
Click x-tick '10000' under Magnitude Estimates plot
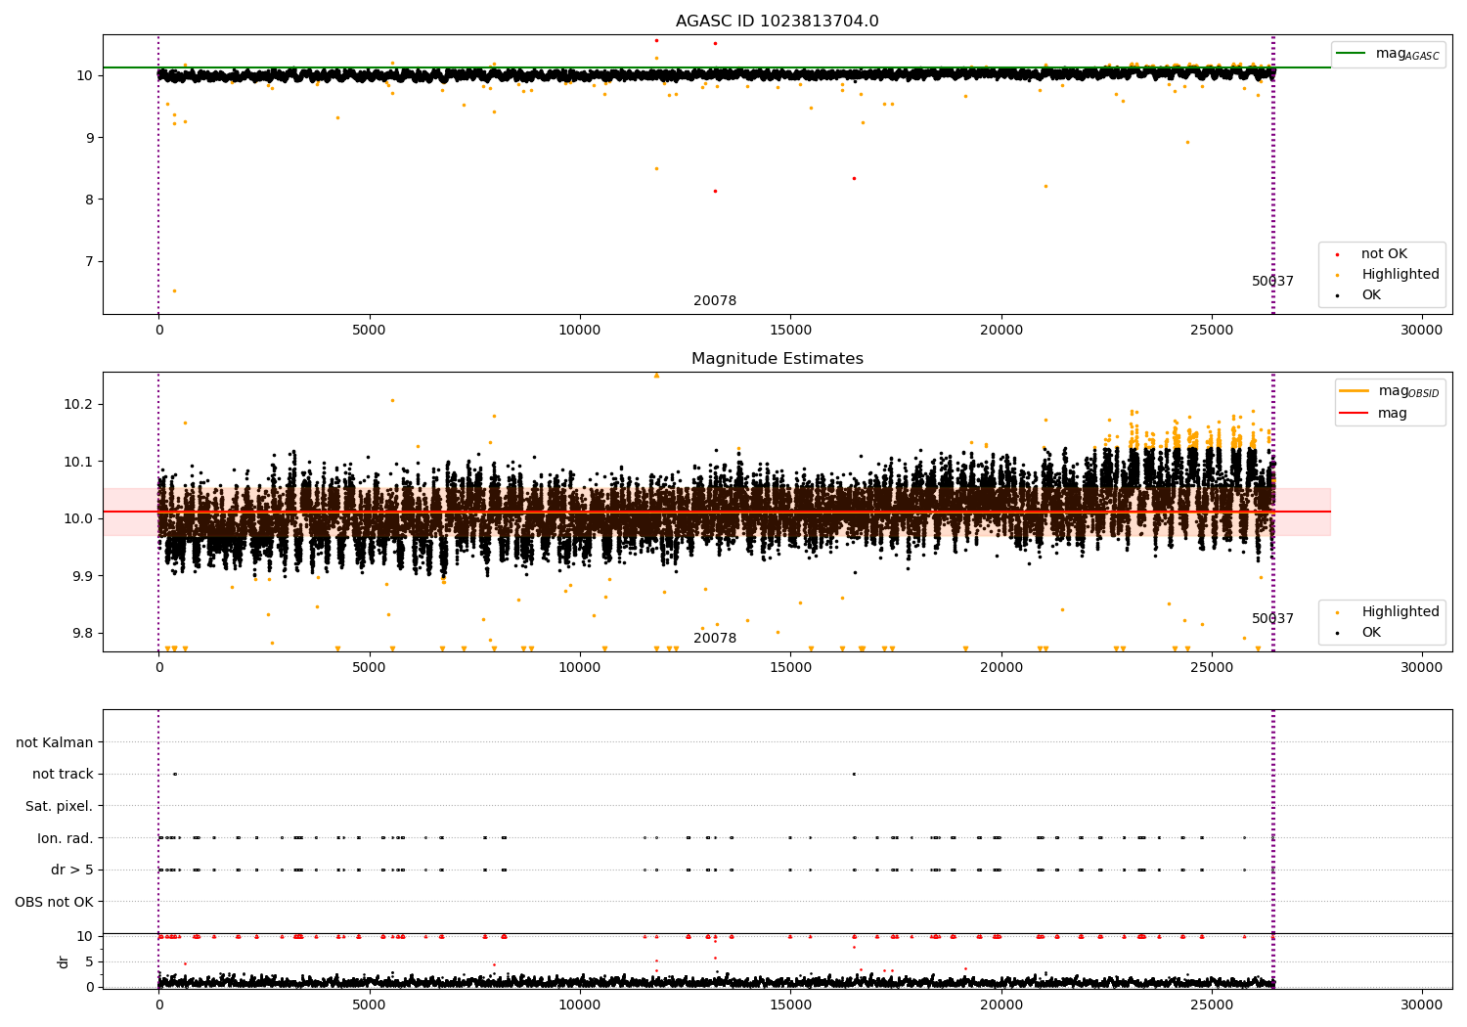coord(580,668)
